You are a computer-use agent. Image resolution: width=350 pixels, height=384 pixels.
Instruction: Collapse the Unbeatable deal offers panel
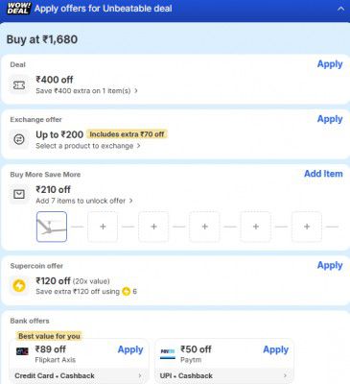coord(340,9)
